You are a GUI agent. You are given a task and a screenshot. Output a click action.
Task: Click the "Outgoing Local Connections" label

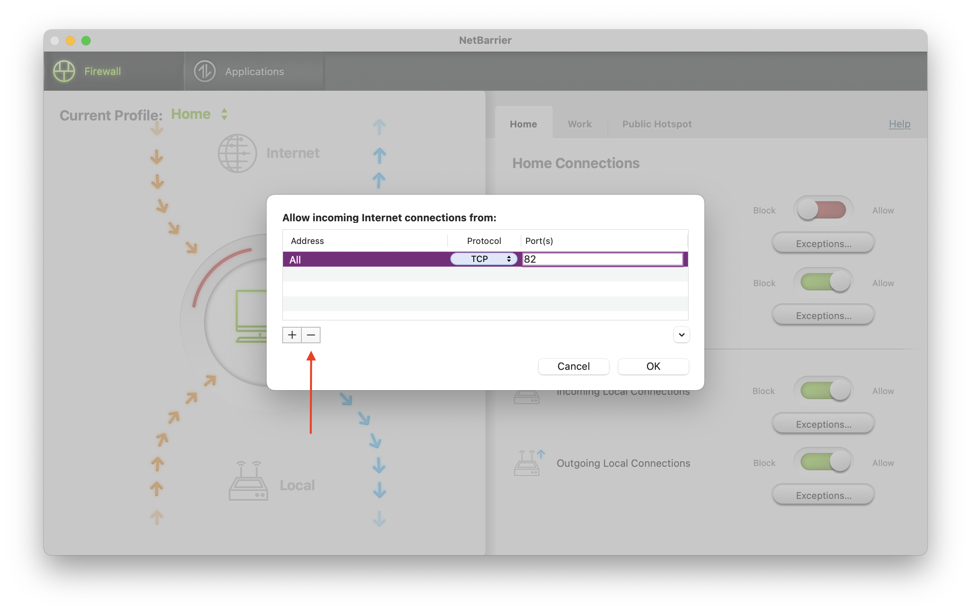[623, 463]
